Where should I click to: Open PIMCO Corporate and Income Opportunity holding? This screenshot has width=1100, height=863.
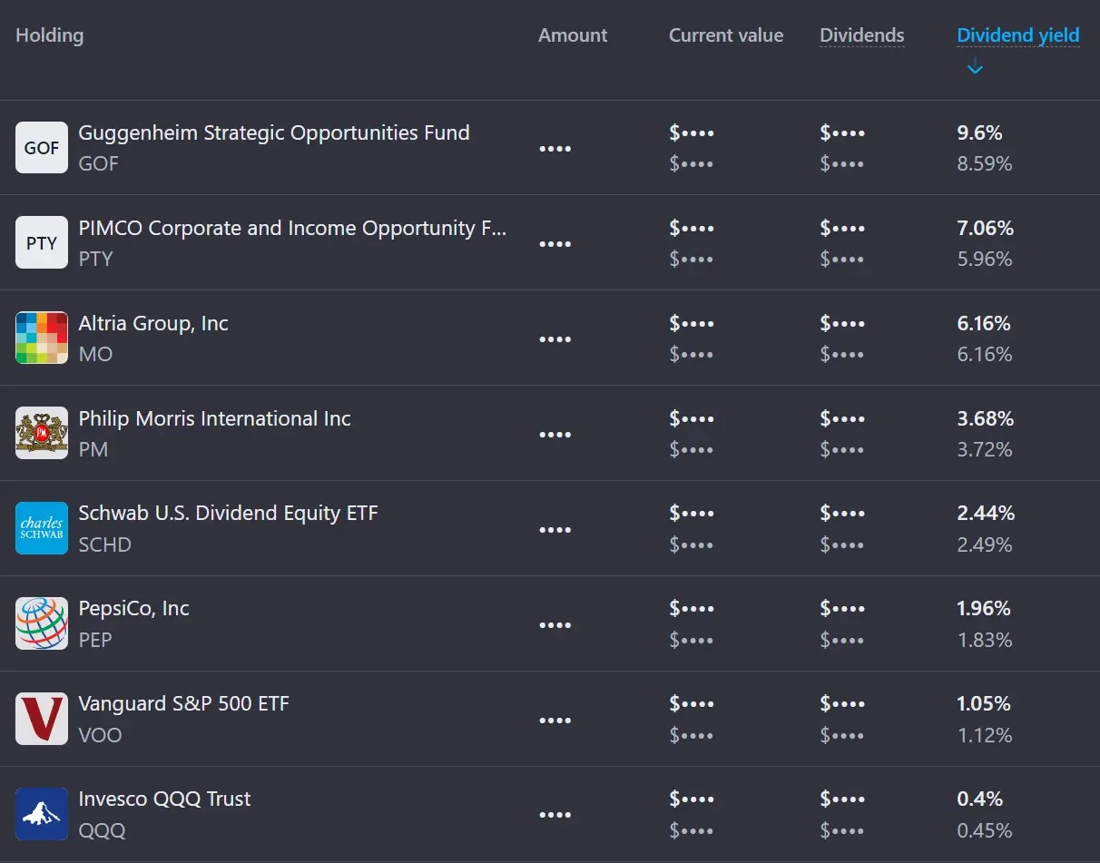292,228
